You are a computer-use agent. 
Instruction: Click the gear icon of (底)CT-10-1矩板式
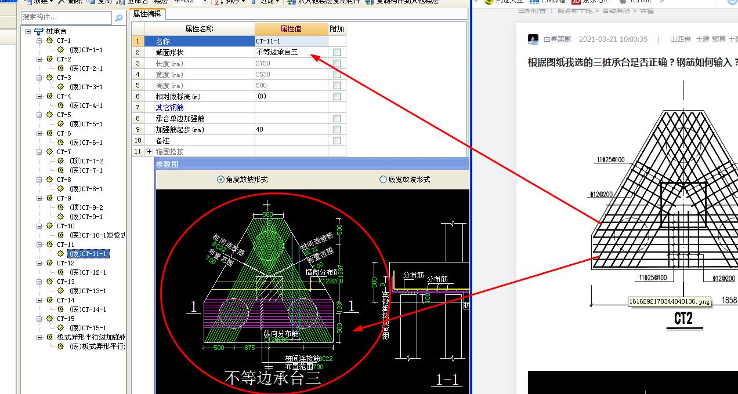[61, 235]
